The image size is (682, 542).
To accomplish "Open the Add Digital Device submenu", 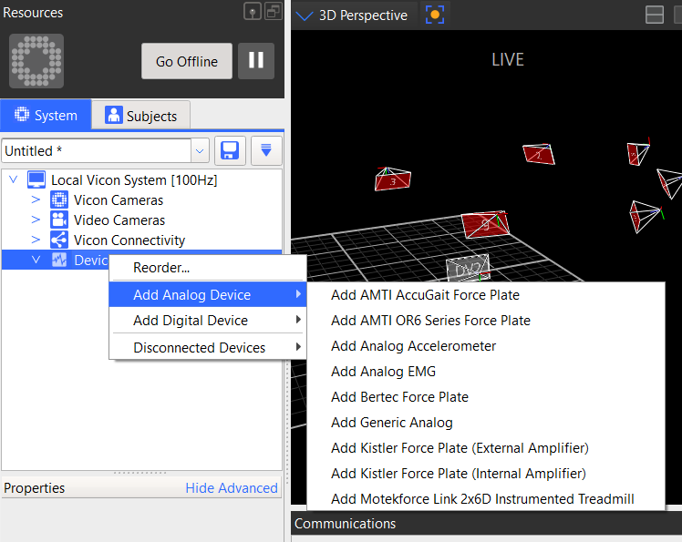I will pyautogui.click(x=208, y=321).
